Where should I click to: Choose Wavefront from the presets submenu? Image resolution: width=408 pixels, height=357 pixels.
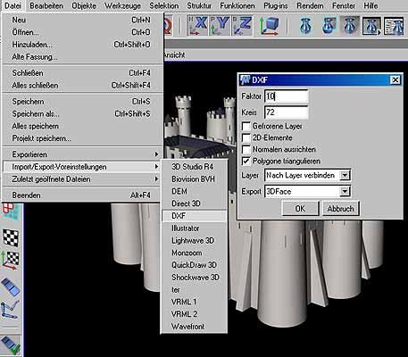point(187,327)
